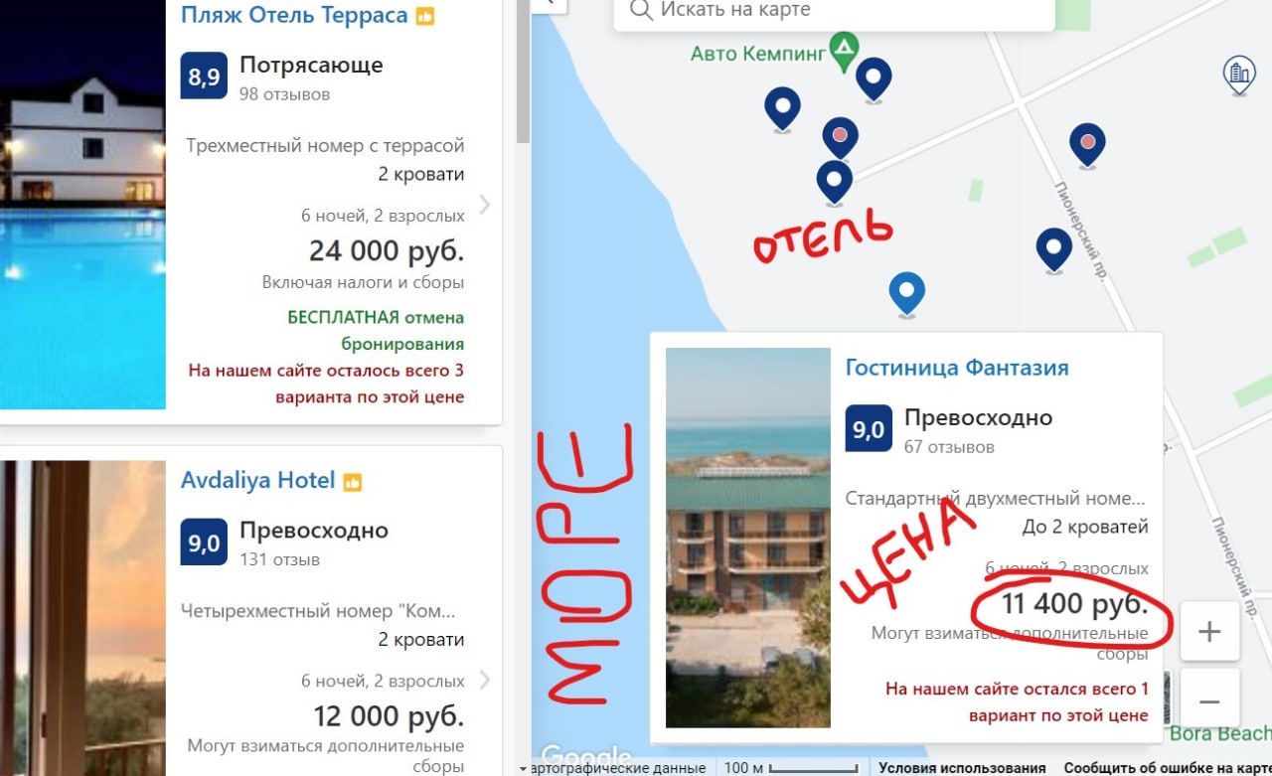Select the hotel pin nearest Авто Кемпинг

tap(874, 79)
